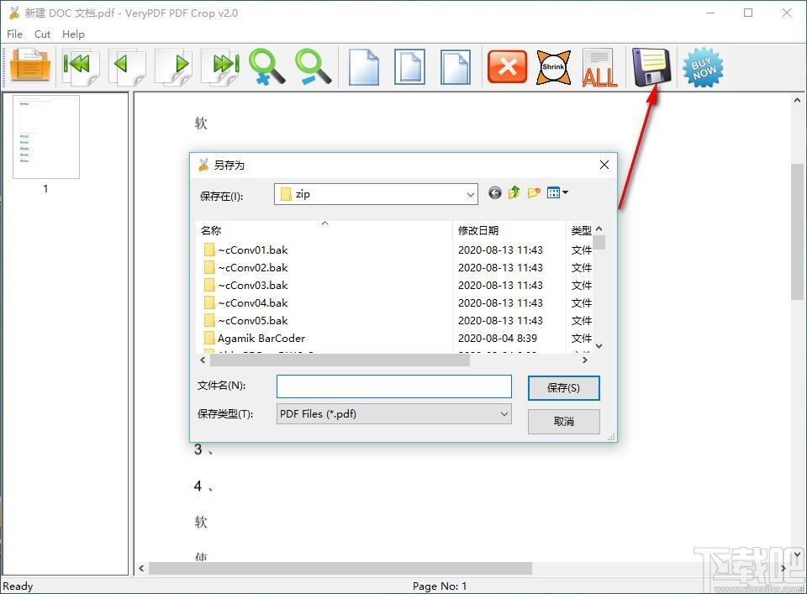Click file list scroll up arrow
Image resolution: width=807 pixels, height=594 pixels.
coord(599,229)
